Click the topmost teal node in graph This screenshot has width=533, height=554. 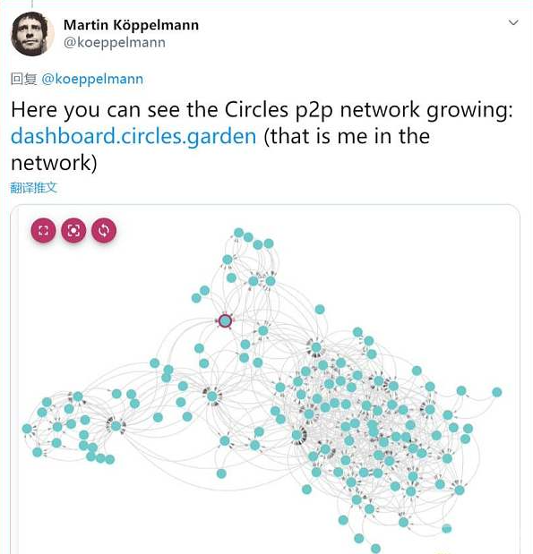239,233
